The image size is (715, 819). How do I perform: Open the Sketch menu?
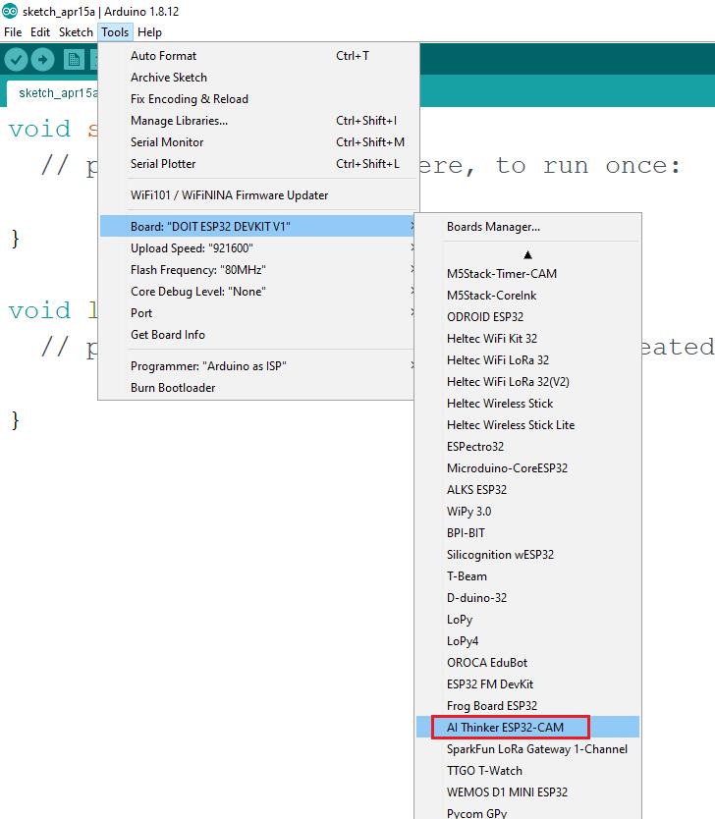click(76, 32)
